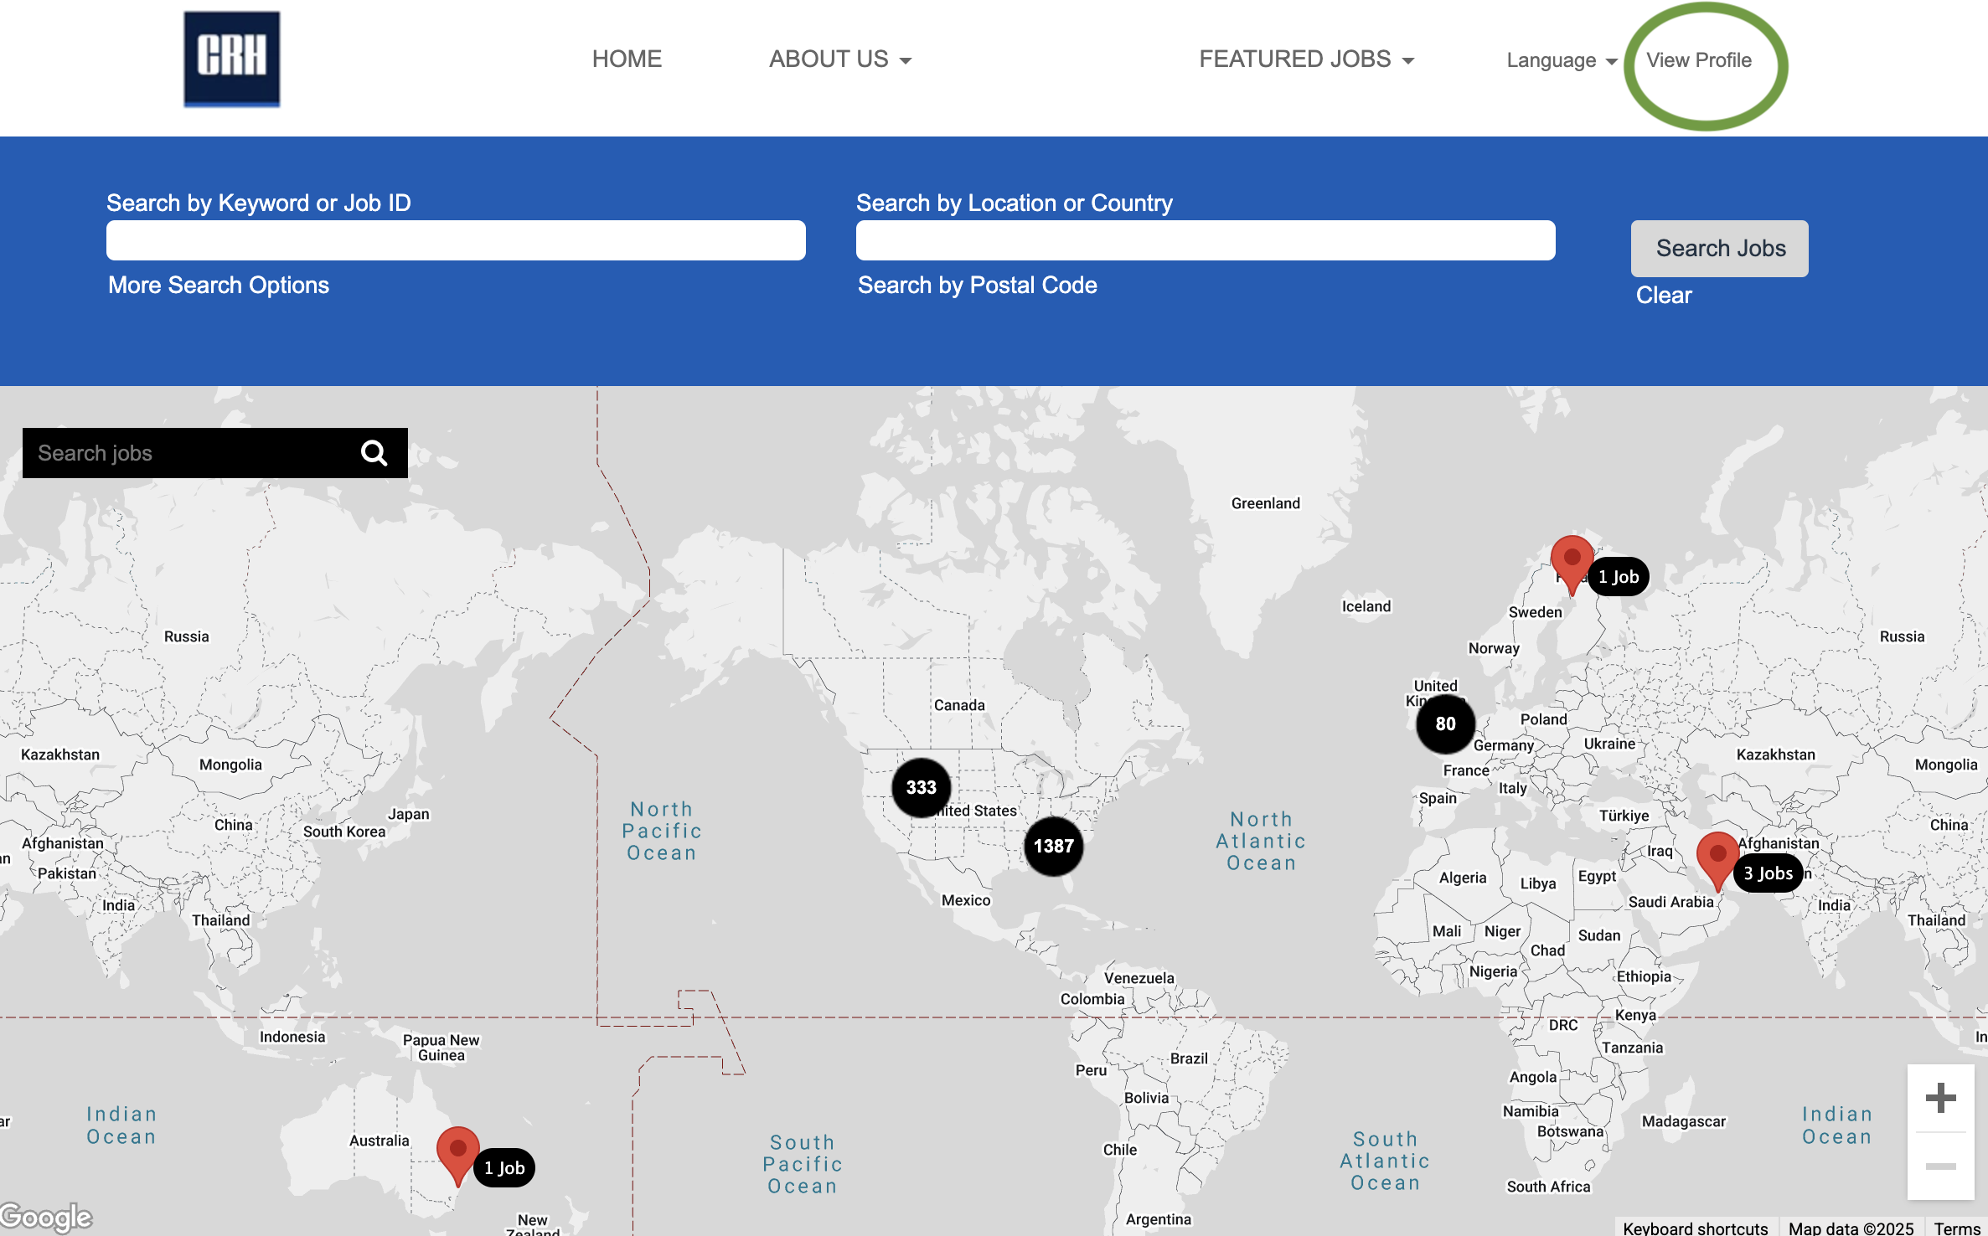Click the red pin in Australia

(458, 1156)
